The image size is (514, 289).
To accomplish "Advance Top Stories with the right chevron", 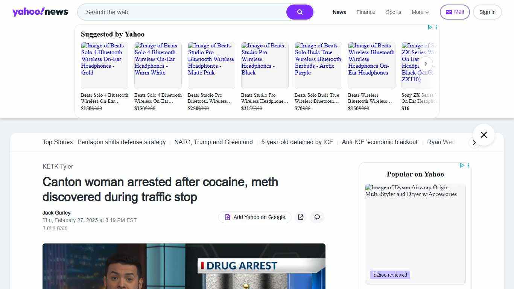I will (x=474, y=143).
